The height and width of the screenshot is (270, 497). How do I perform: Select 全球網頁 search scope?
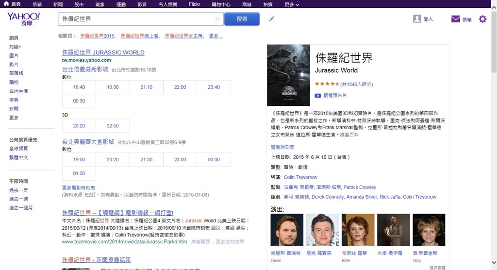18,149
